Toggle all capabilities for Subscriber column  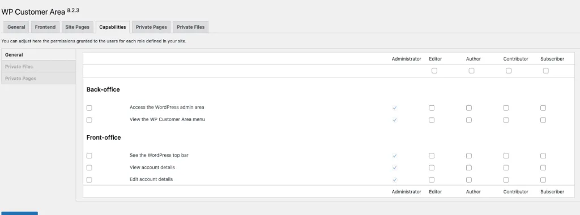(545, 71)
